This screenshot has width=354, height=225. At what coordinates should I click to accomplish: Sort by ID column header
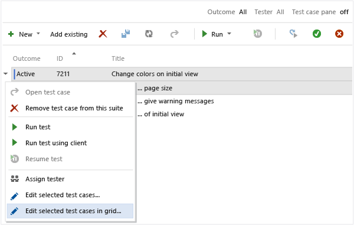(60, 58)
